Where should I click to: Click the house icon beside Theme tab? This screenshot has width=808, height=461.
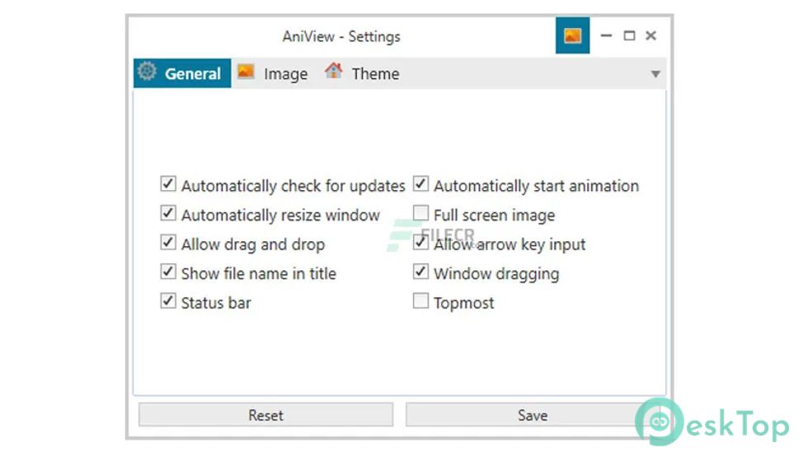(x=333, y=71)
